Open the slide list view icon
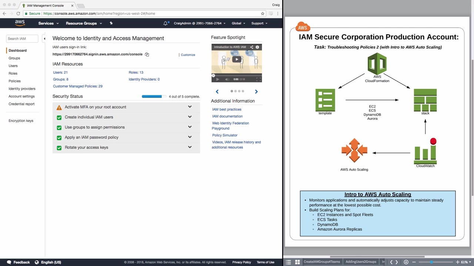The image size is (474, 266). click(x=288, y=262)
